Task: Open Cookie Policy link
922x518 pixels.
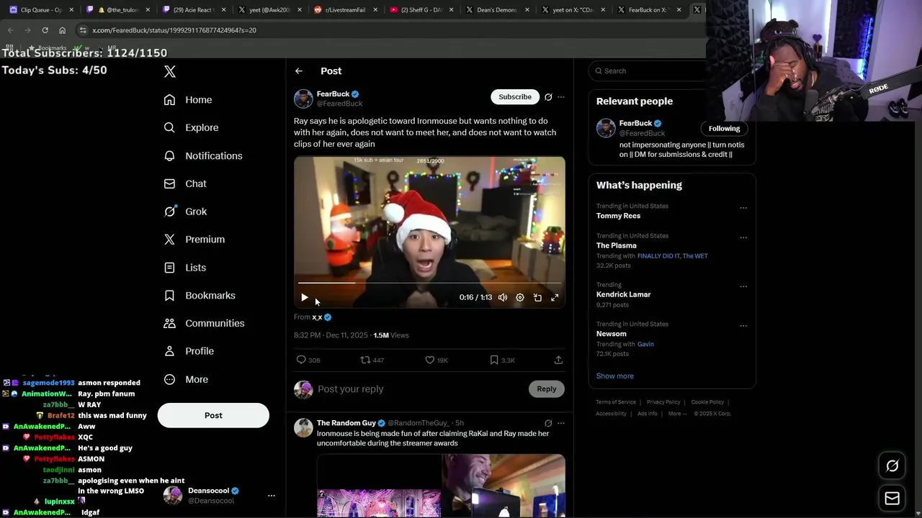Action: click(707, 402)
